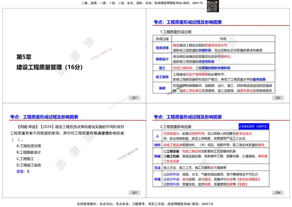
Task: Click the '【例题·单选】【2024】' question tag
Action: click(x=35, y=127)
